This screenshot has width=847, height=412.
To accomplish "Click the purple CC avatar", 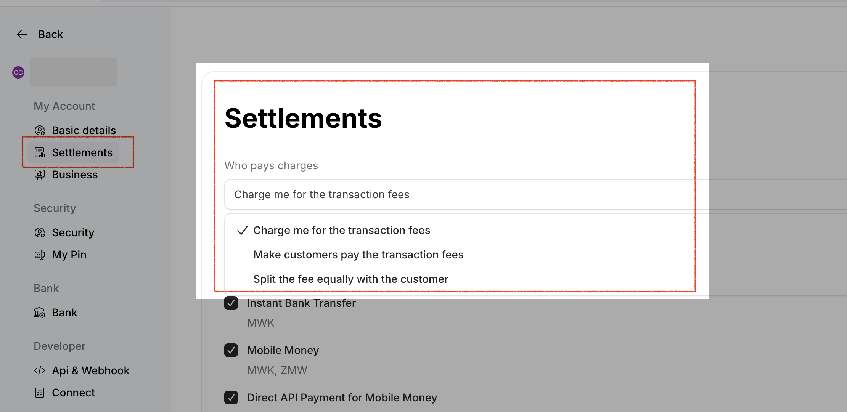I will pos(18,72).
